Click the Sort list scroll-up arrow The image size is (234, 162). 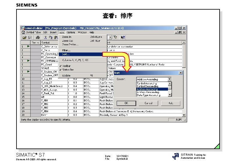[x=170, y=83]
